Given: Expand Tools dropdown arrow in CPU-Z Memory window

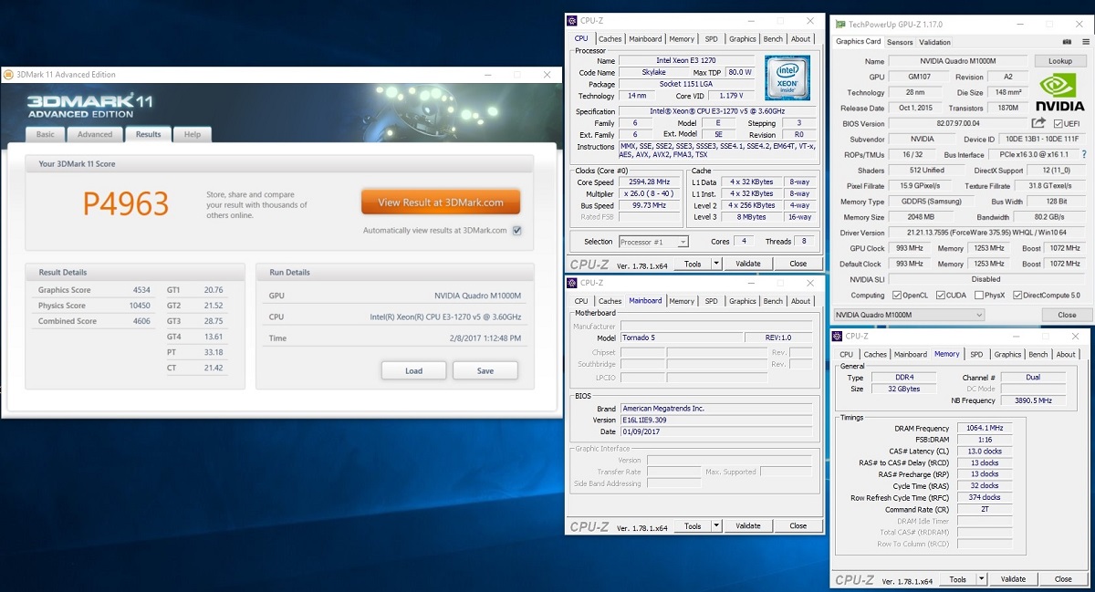Looking at the screenshot, I should coord(981,579).
